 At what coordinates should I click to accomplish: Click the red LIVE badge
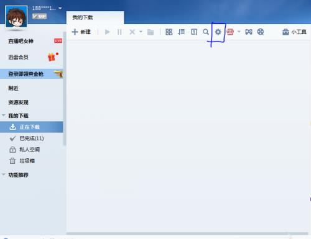(58, 40)
